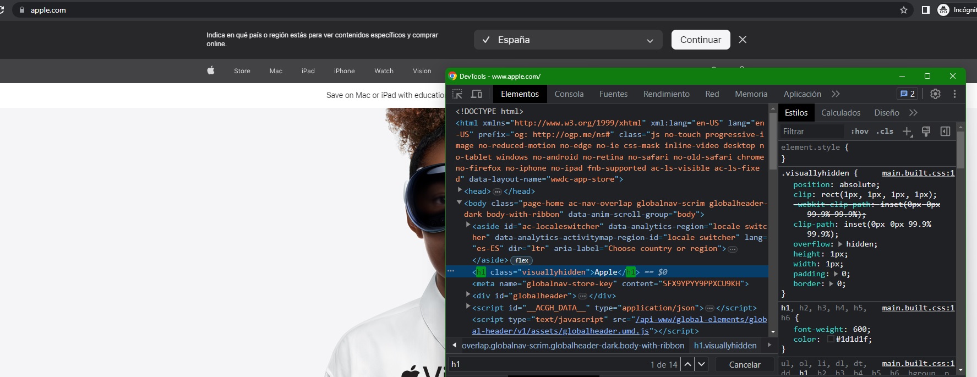Collapse the body element in the DOM tree

coord(460,203)
